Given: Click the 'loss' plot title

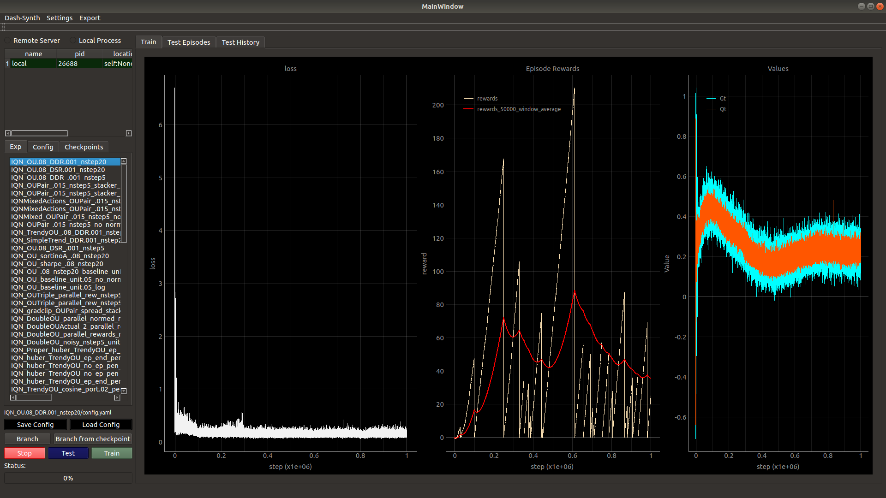Looking at the screenshot, I should coord(291,69).
